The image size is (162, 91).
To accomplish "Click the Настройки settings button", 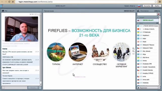I will click(147, 6).
